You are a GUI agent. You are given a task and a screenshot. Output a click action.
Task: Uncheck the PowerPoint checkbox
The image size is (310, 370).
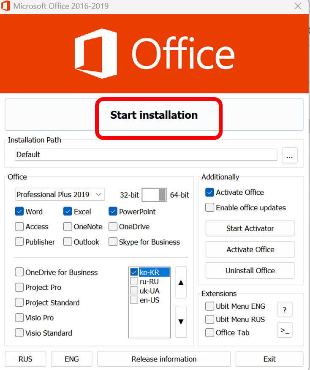(113, 212)
